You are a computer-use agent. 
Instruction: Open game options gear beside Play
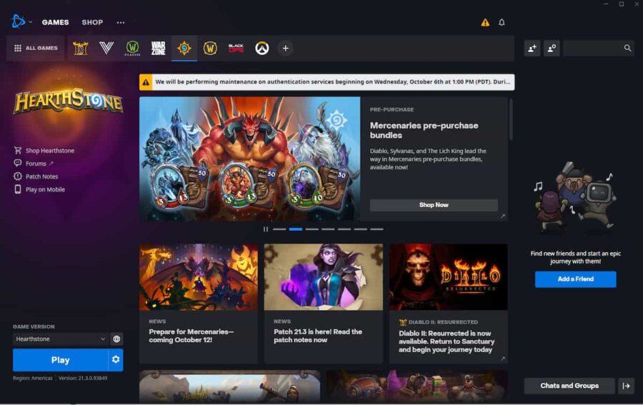click(x=116, y=359)
